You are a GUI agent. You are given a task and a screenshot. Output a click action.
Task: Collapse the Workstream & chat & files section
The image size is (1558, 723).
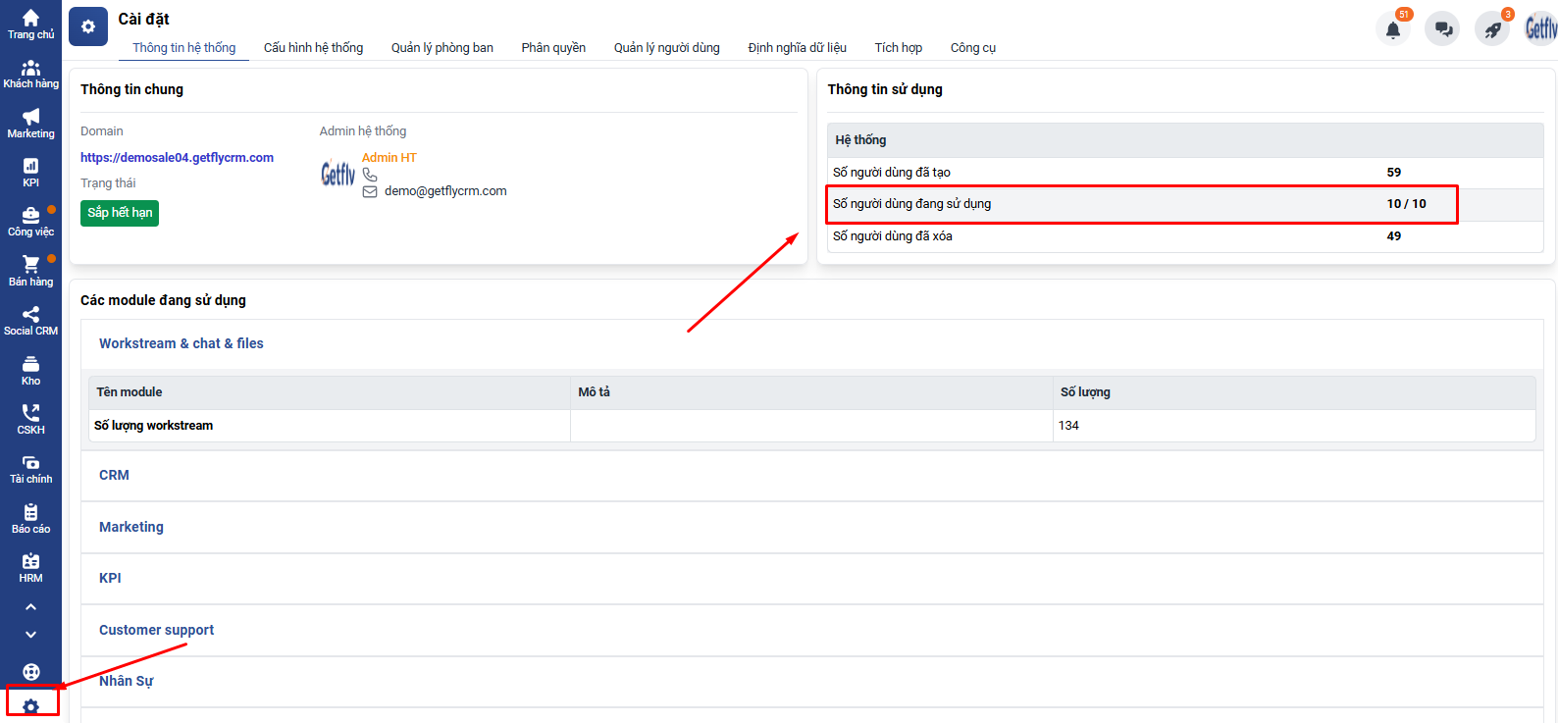(x=181, y=343)
